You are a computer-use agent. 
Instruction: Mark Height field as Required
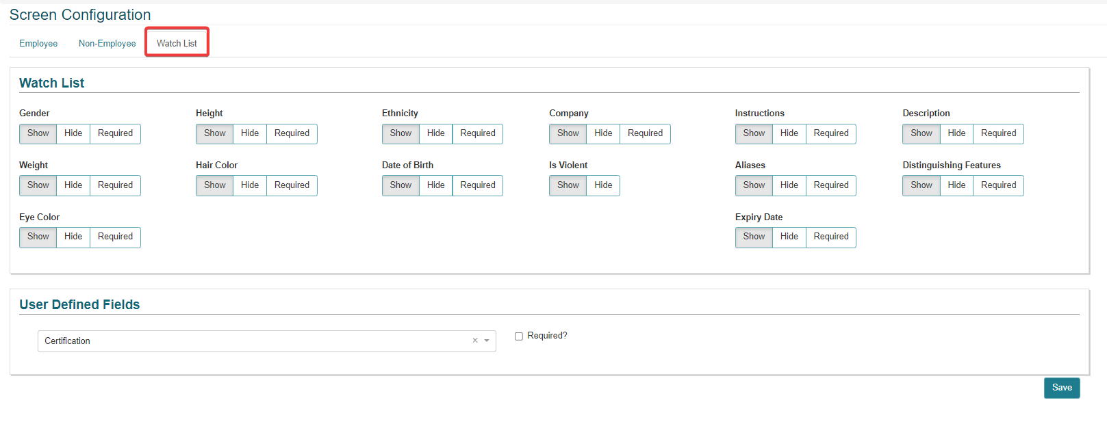(292, 133)
